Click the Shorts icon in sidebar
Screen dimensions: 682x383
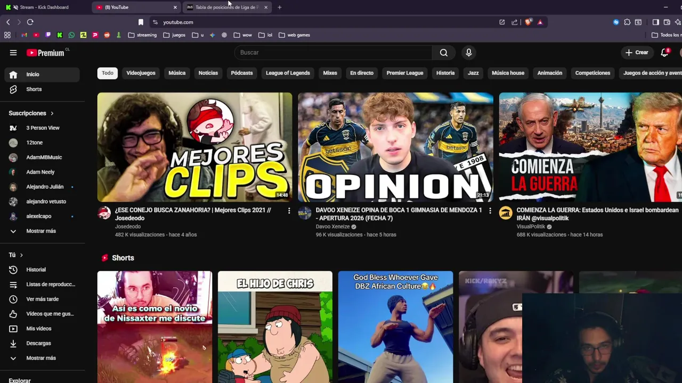[x=13, y=89]
